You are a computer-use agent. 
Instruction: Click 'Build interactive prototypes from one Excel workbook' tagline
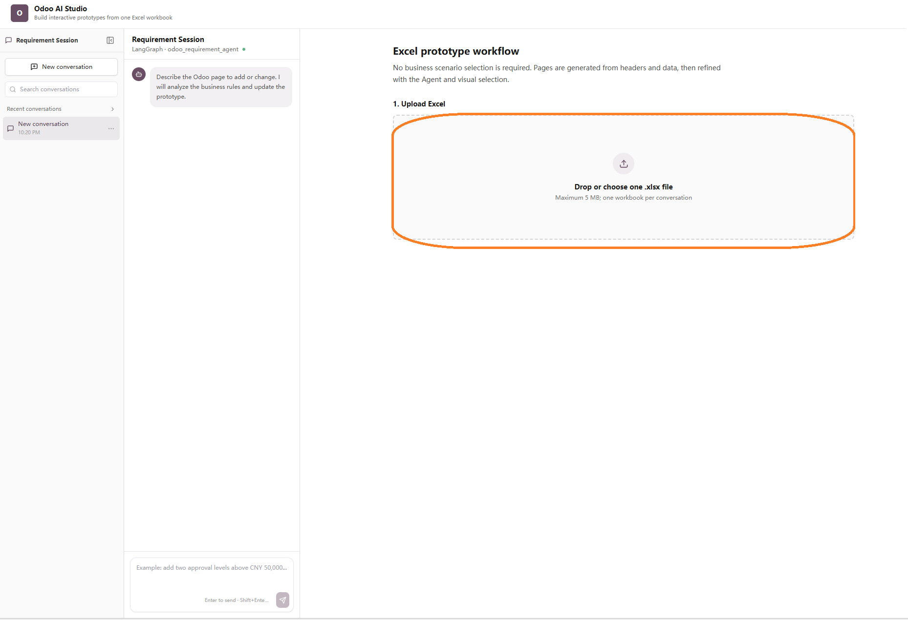[x=103, y=18]
